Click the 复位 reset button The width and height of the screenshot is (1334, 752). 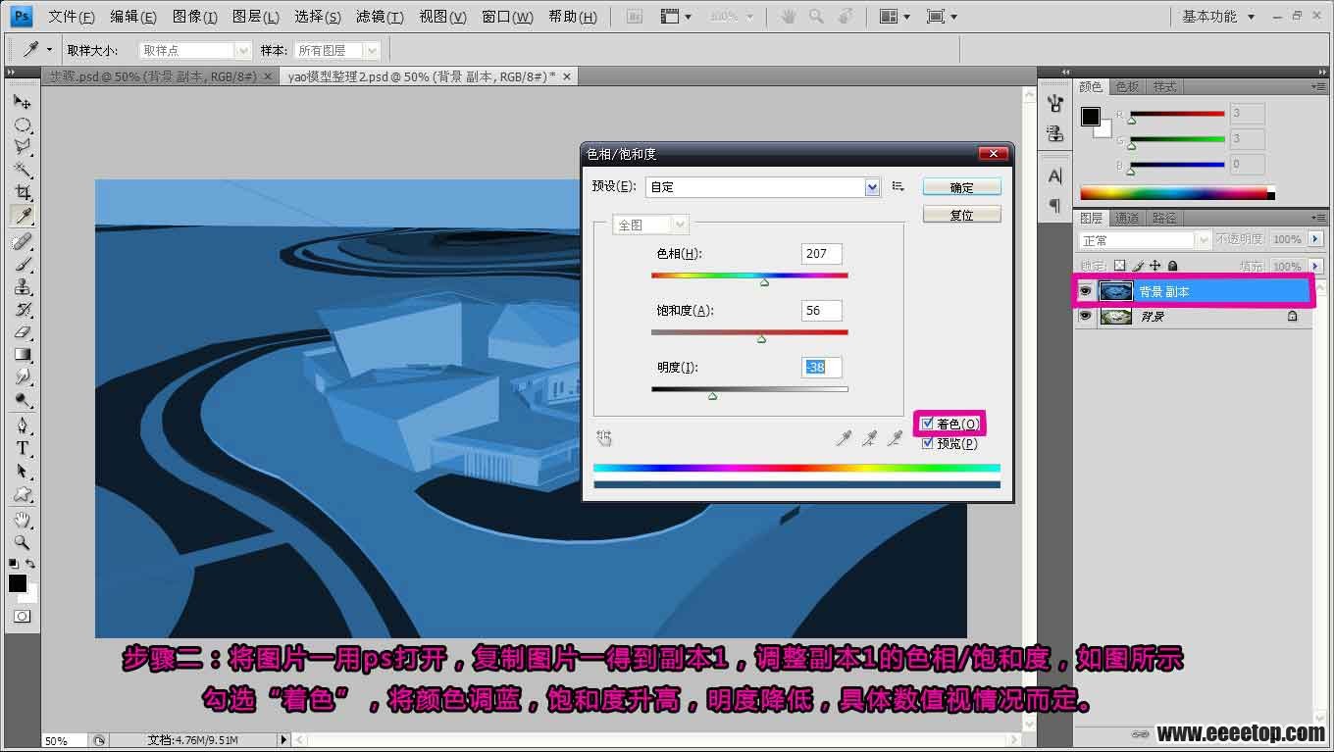coord(962,215)
